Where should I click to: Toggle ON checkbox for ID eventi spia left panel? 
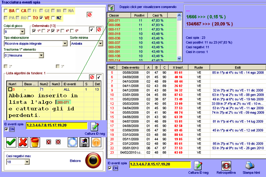click(x=6, y=129)
